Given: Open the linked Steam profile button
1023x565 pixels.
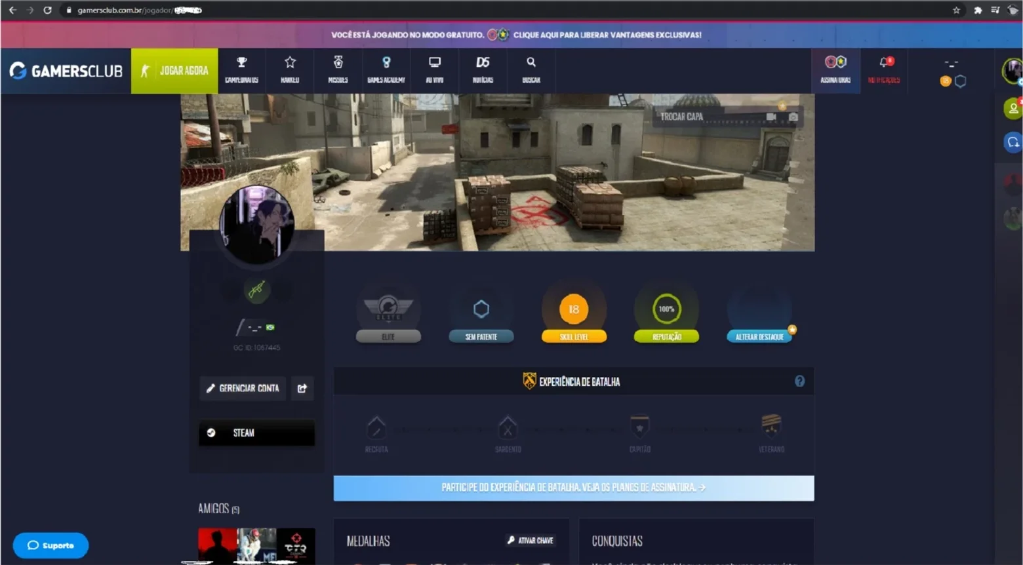Looking at the screenshot, I should click(256, 433).
